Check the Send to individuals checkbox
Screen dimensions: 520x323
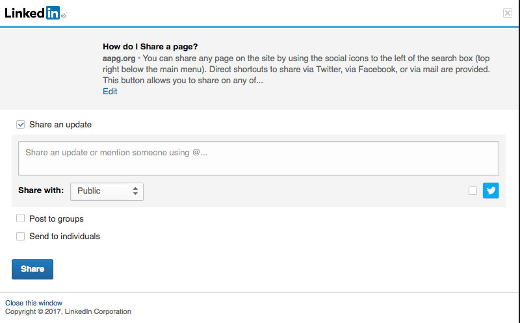(21, 237)
